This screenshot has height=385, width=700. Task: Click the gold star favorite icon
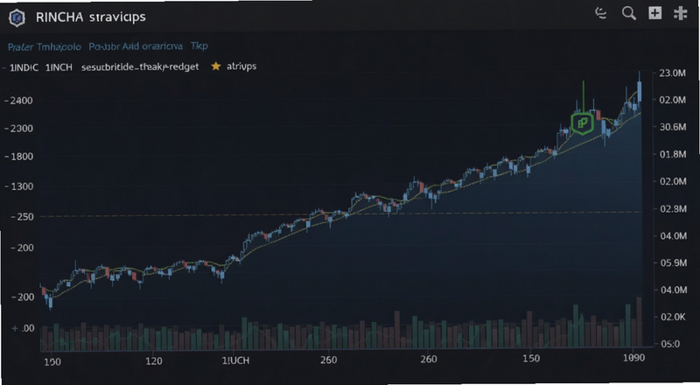coord(216,66)
